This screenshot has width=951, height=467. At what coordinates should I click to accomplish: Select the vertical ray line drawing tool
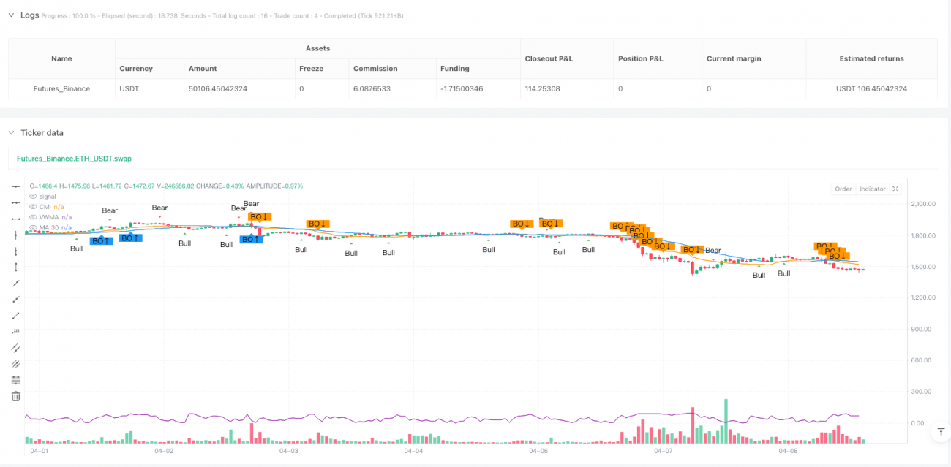(15, 251)
